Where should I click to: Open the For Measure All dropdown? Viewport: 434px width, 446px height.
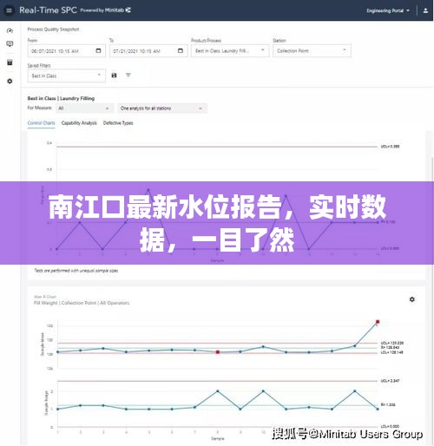[84, 108]
